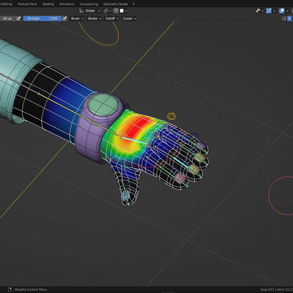Click the pivot point link icon

[106, 11]
